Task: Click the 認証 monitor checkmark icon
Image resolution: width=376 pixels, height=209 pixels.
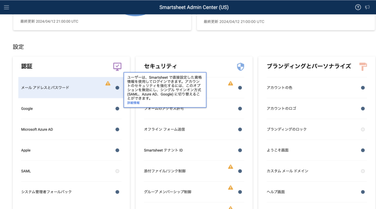Action: (x=117, y=67)
